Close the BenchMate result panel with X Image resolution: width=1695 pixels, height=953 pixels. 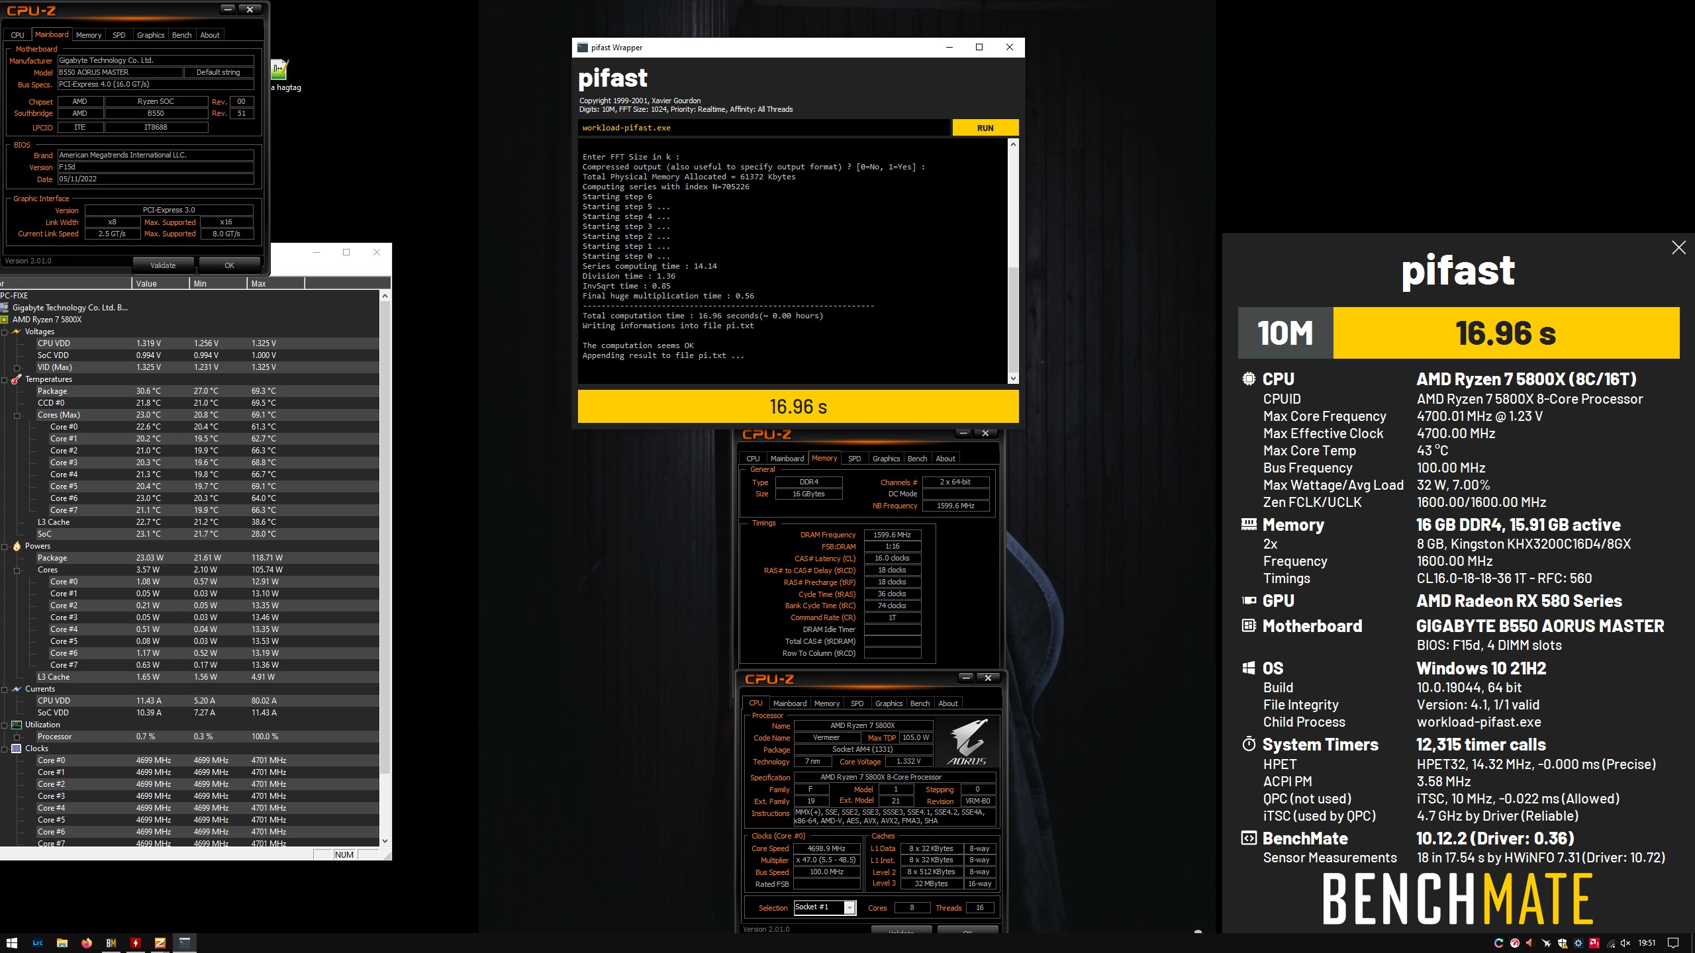(x=1678, y=248)
